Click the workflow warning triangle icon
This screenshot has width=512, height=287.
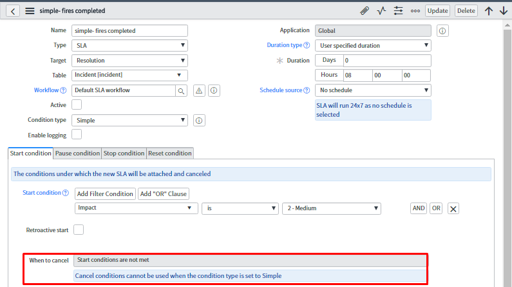click(x=199, y=90)
